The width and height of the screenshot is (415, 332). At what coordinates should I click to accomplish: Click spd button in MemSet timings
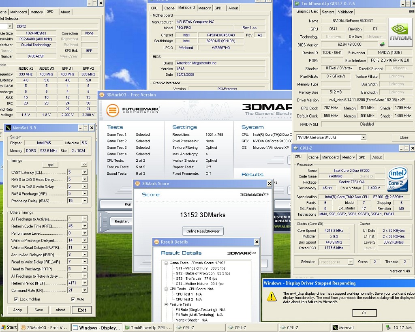pos(50,165)
